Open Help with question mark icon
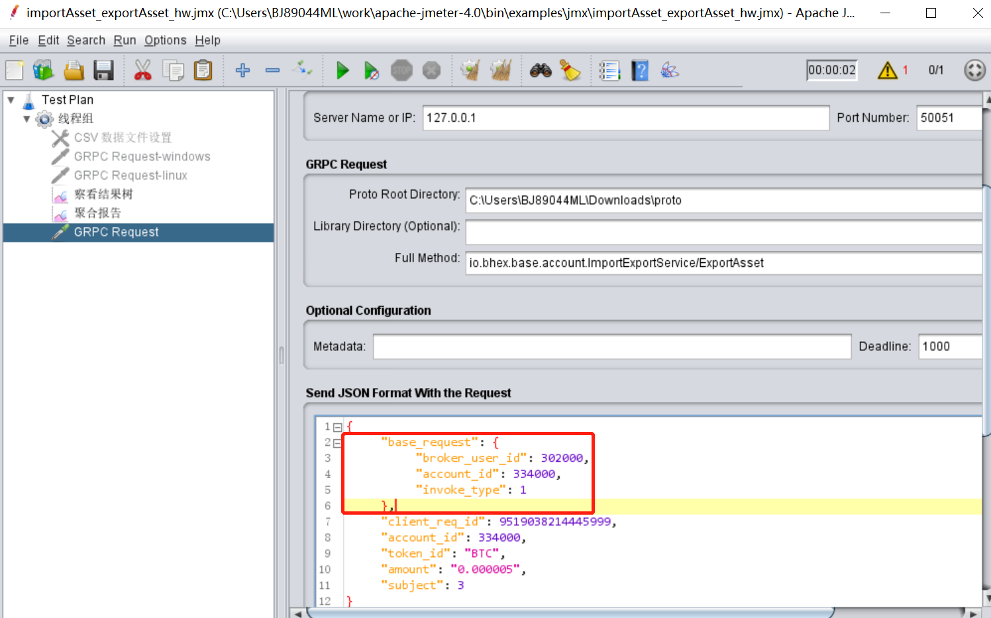 640,70
